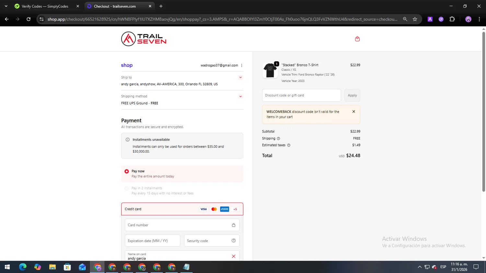Click the "Stacked" Bronco T-Shirt product name
Image resolution: width=486 pixels, height=273 pixels.
point(300,65)
